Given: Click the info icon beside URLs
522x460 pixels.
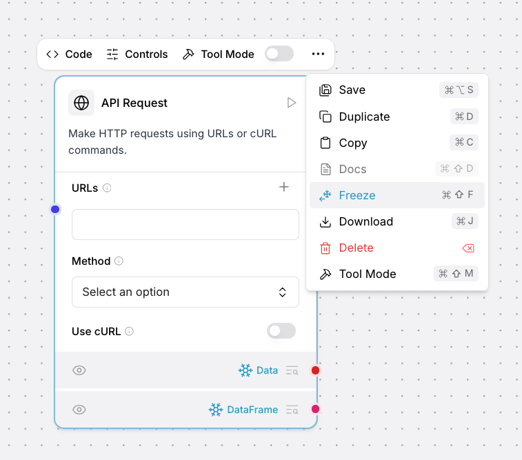Looking at the screenshot, I should point(107,188).
